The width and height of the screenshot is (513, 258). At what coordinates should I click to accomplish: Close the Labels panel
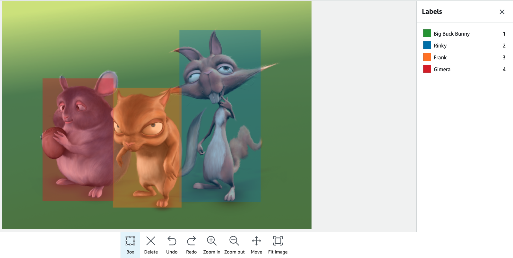tap(502, 12)
